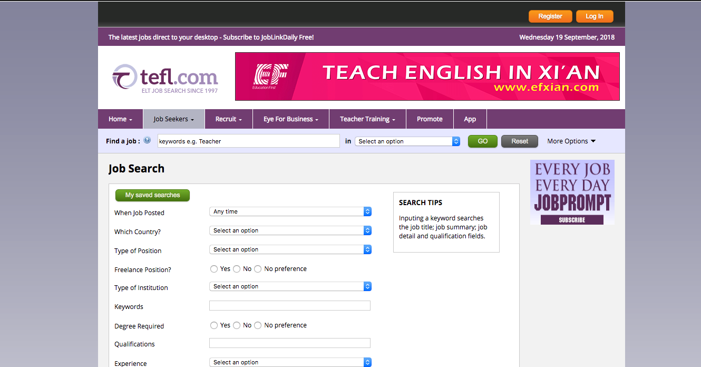Open My saved searches

152,195
